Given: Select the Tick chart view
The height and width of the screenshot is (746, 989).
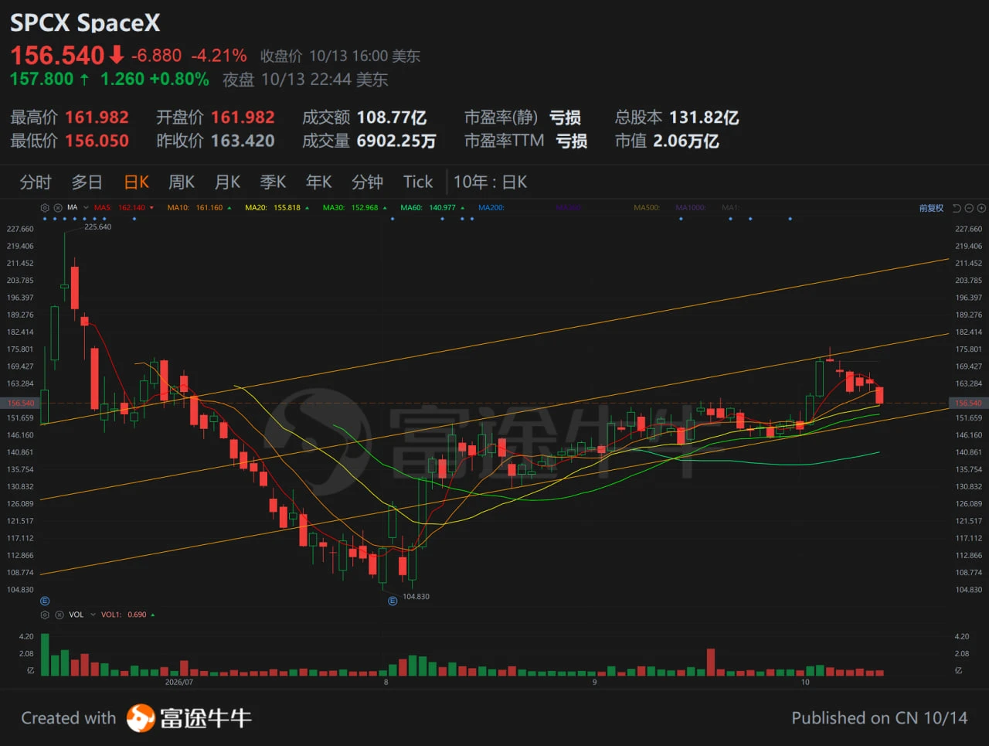Looking at the screenshot, I should click(x=418, y=182).
